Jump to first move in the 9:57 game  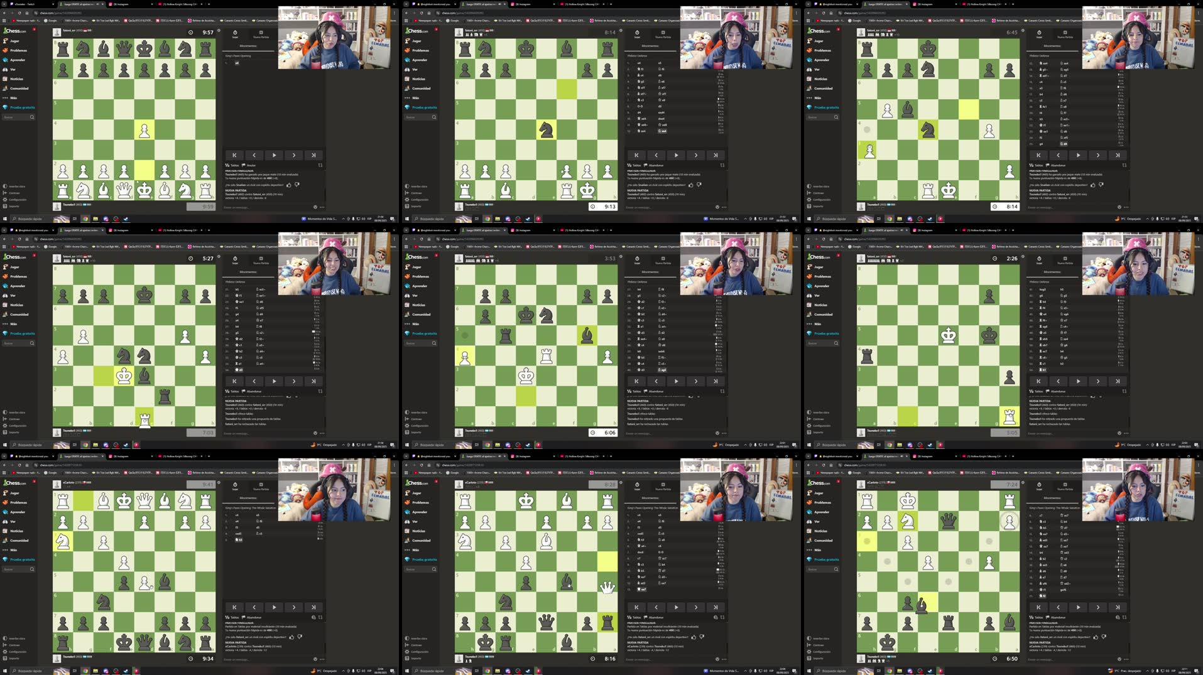pos(234,155)
